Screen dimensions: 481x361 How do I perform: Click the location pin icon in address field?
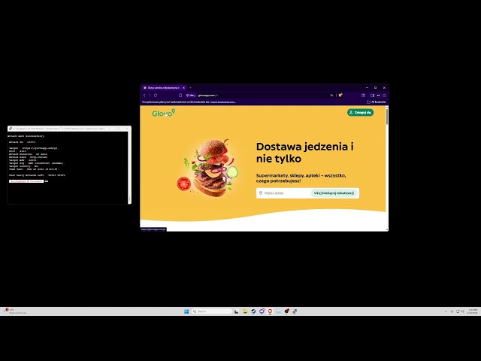(x=261, y=193)
